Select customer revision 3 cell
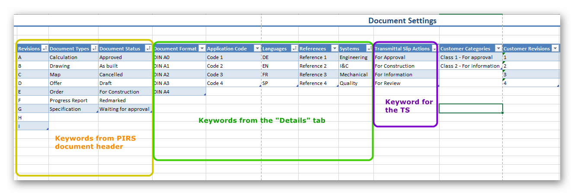 click(531, 75)
